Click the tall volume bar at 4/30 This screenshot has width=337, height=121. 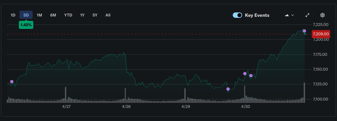click(245, 94)
